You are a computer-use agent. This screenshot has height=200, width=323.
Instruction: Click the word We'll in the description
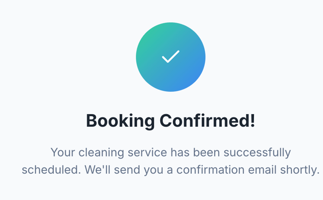point(98,170)
